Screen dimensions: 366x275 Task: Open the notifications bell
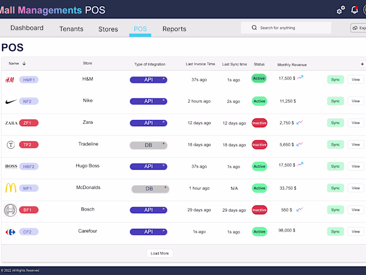click(354, 10)
